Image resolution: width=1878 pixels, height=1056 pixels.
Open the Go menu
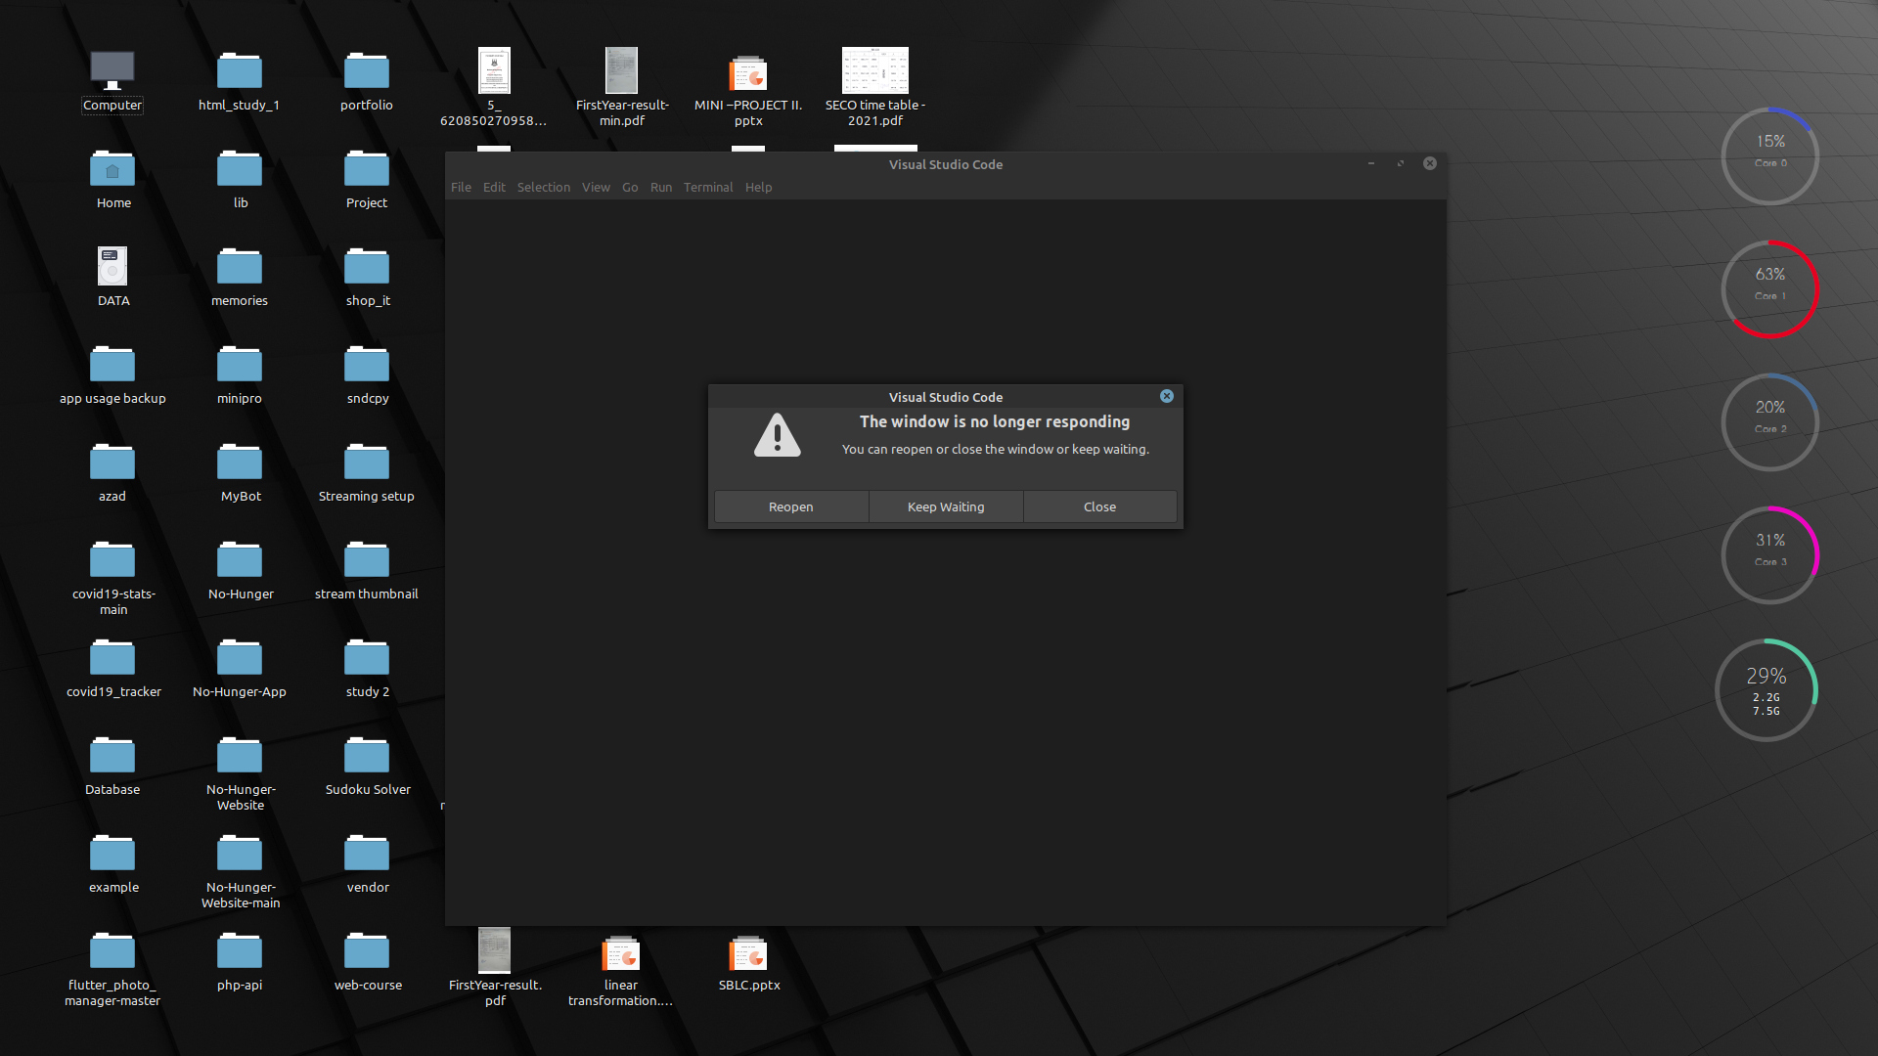tap(630, 187)
